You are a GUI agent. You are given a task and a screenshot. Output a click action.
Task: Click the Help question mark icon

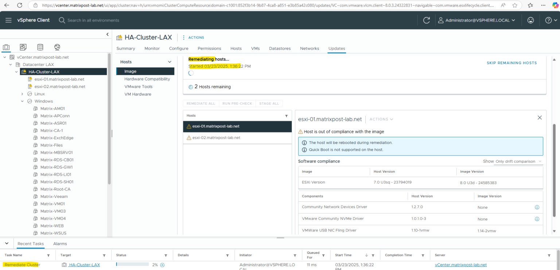(x=548, y=20)
